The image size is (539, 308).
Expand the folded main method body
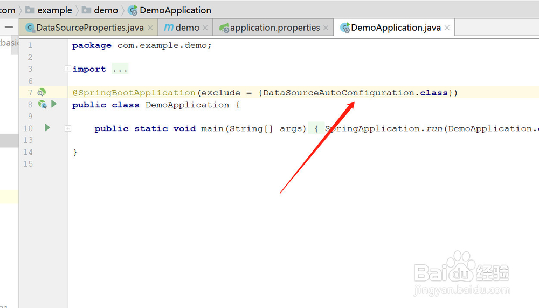[68, 128]
